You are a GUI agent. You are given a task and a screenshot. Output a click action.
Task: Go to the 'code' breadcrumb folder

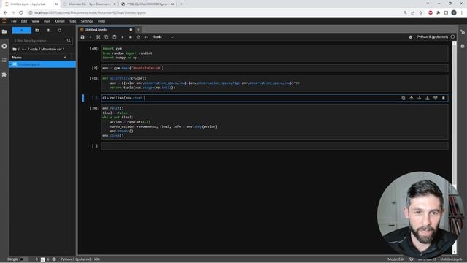click(34, 49)
